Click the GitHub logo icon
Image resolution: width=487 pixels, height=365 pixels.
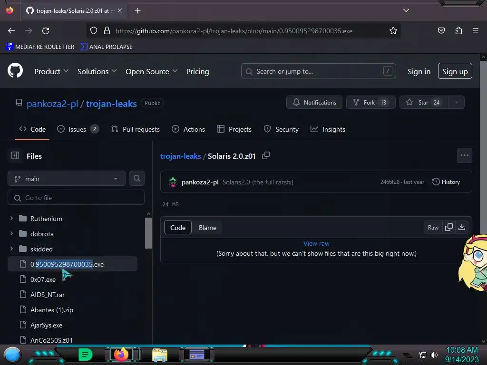coord(15,70)
